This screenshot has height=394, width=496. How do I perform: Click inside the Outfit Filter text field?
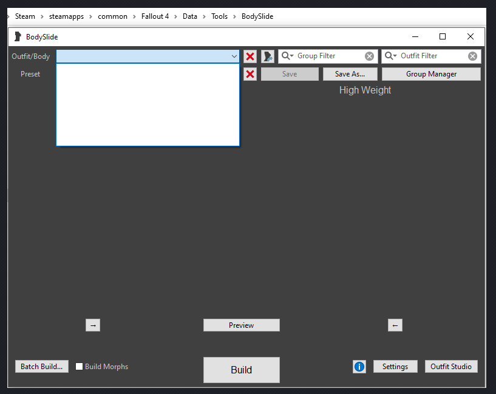point(431,56)
